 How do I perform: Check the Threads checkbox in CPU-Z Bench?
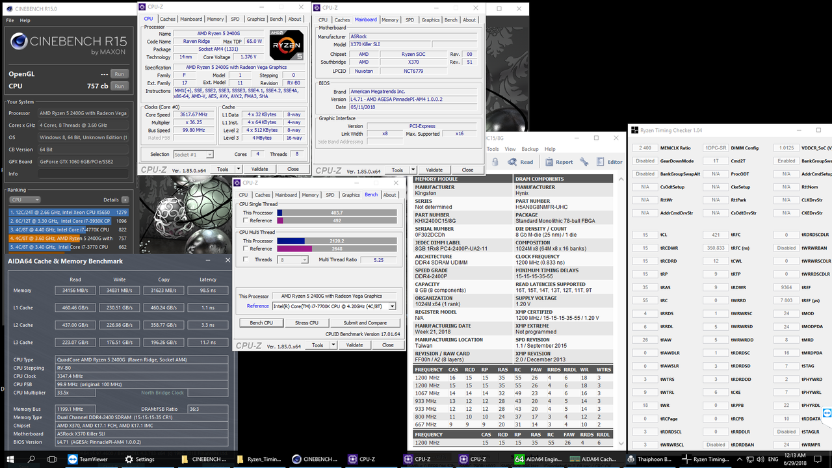246,259
